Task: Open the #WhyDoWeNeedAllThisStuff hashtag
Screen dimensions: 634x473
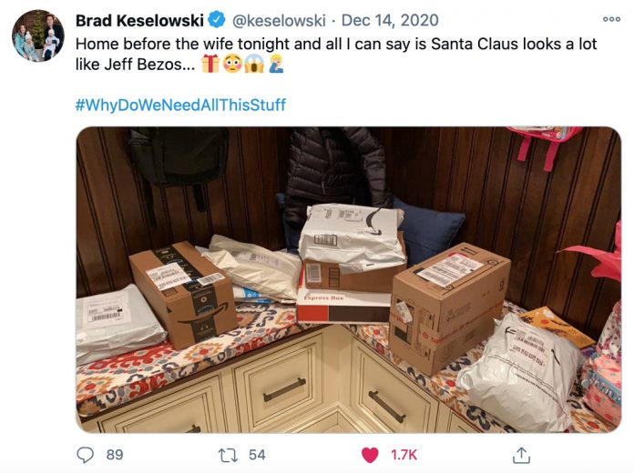Action: click(x=180, y=105)
